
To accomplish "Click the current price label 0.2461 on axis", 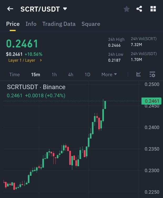I will (x=152, y=101).
